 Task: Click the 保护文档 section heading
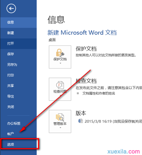tap(86, 49)
